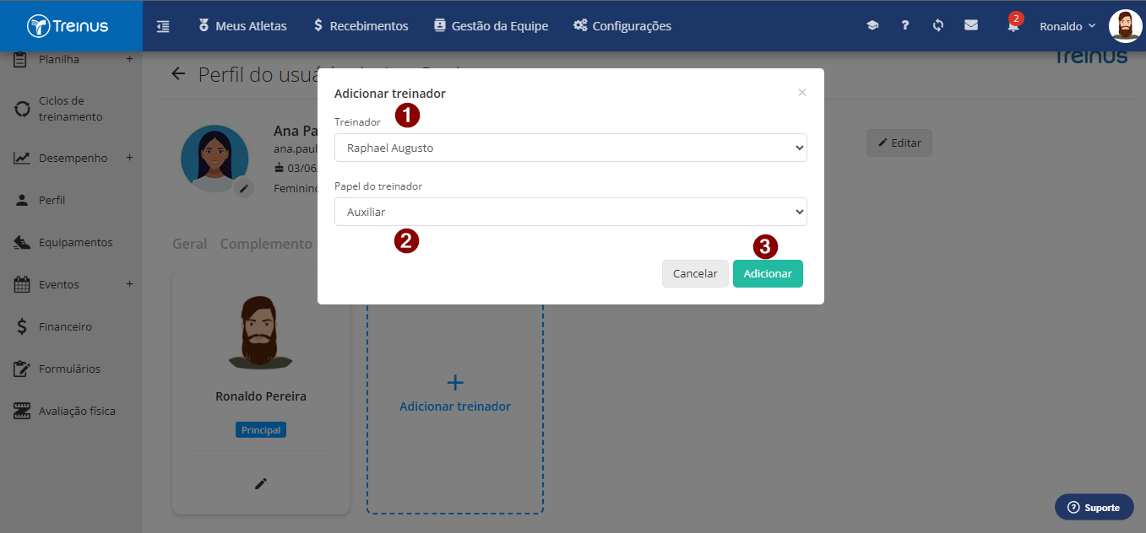Click the Principal badge on Ronaldo's card
Viewport: 1146px width, 533px height.
tap(261, 430)
